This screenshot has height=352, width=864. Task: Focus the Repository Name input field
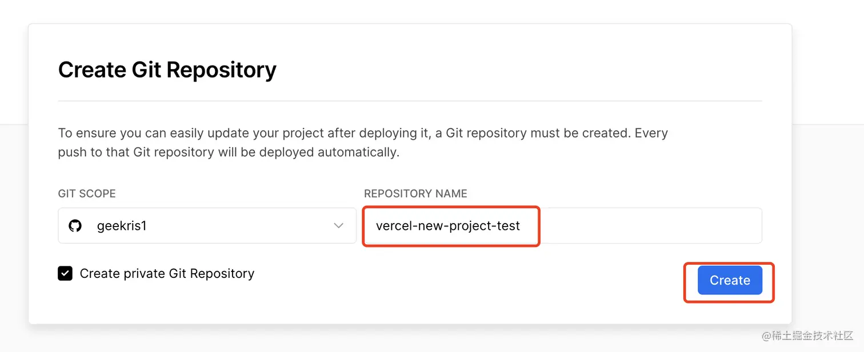click(563, 226)
